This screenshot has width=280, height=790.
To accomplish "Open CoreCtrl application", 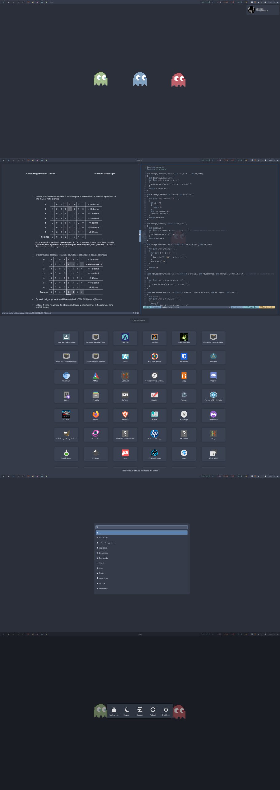I will pos(125,377).
